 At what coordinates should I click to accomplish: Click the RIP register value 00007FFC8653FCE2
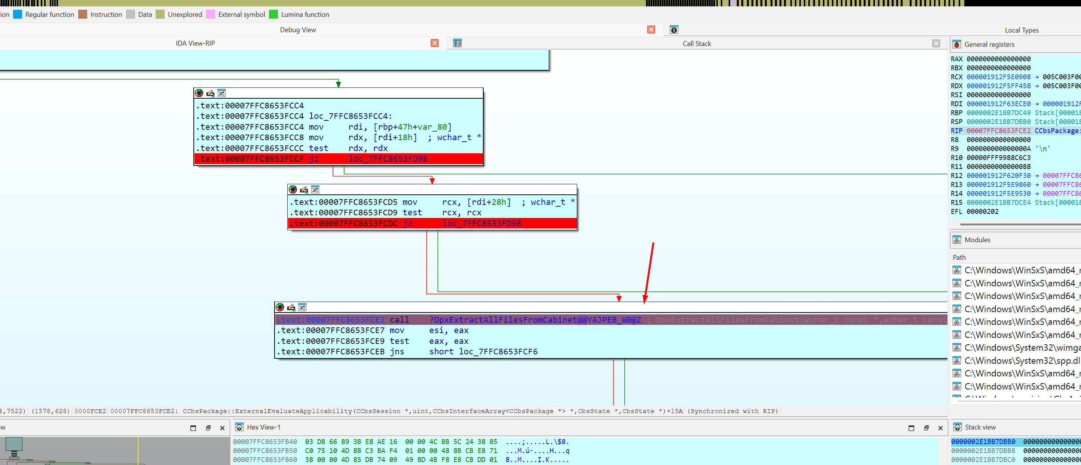point(998,131)
